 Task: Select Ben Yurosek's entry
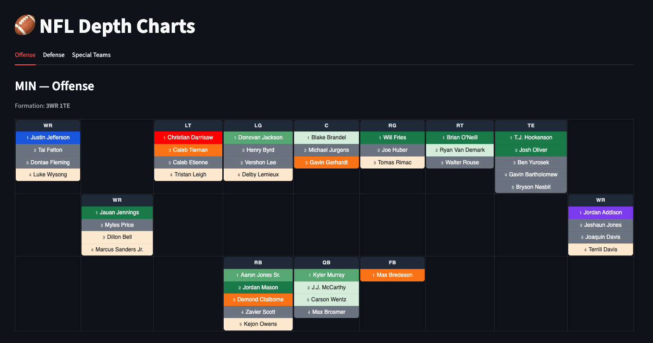pos(531,162)
